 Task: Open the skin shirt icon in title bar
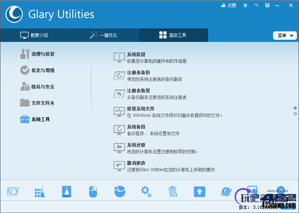(x=245, y=5)
